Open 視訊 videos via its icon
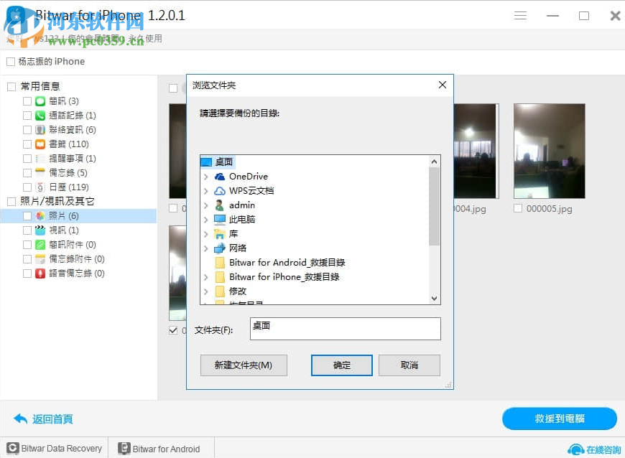 point(41,230)
